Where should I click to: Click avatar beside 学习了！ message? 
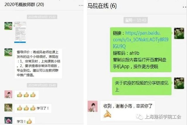tap(8, 108)
